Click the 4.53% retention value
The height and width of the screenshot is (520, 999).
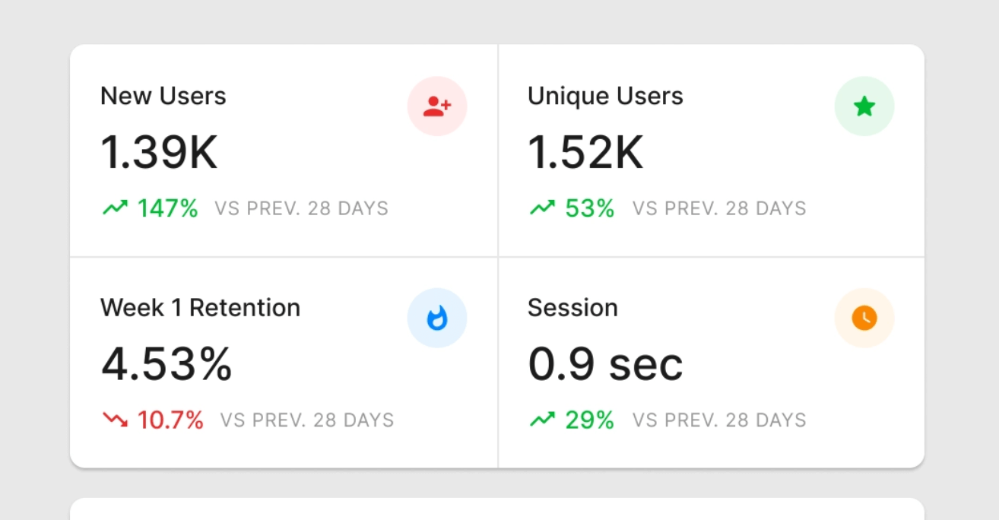tap(166, 364)
